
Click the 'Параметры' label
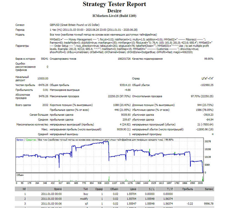22,46
